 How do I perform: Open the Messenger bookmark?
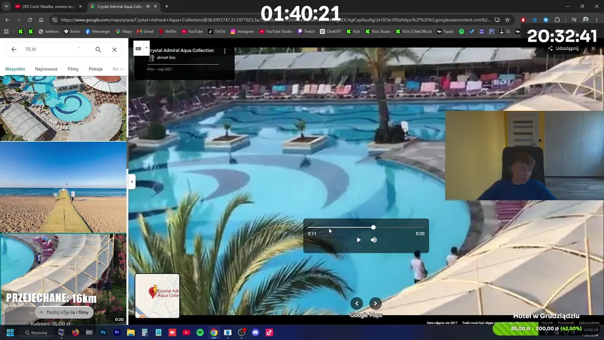(x=98, y=32)
